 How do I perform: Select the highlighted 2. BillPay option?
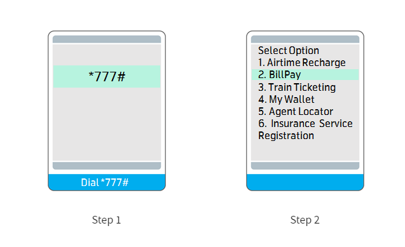(305, 75)
